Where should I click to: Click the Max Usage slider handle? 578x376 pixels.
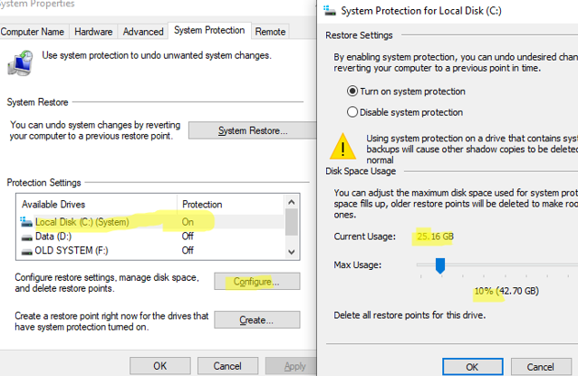click(440, 265)
